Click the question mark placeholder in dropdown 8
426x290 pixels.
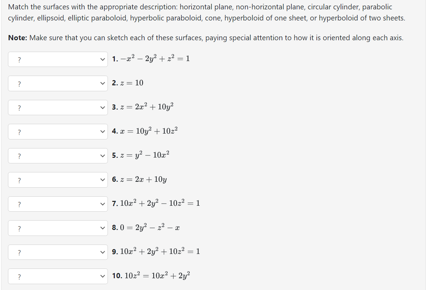(x=19, y=228)
